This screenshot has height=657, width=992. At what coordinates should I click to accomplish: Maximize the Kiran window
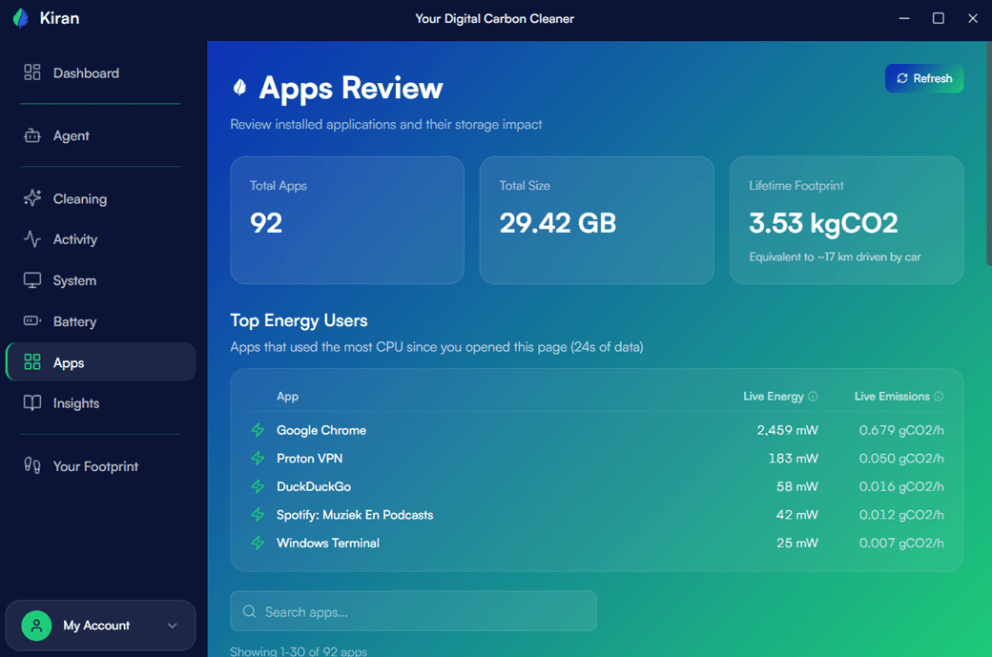939,18
